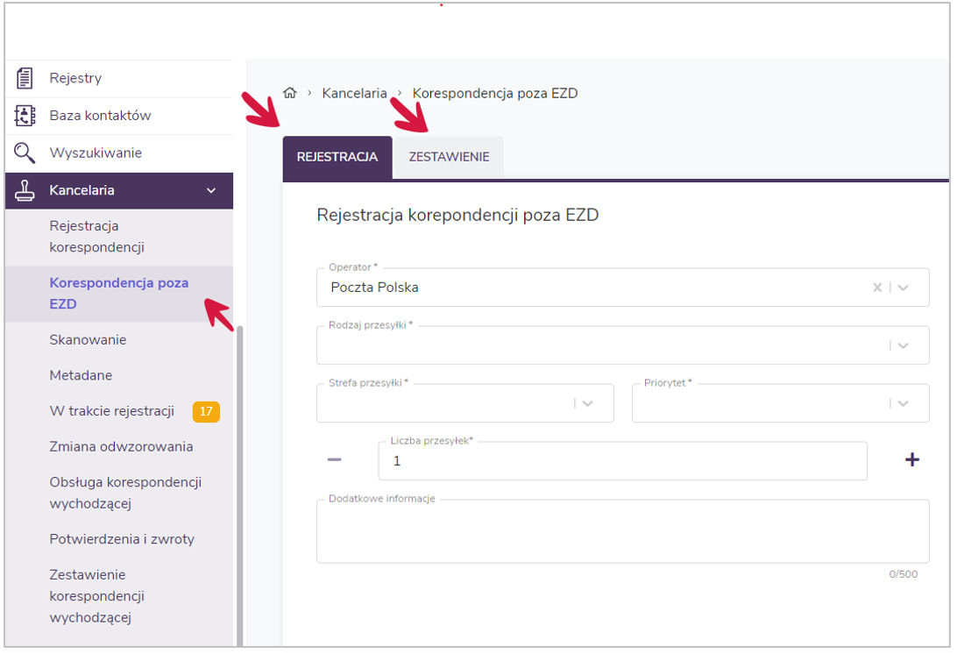Expand the Strefa przesyłki dropdown
The height and width of the screenshot is (654, 957).
point(588,403)
